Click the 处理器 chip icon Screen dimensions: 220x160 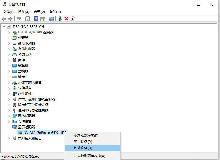[x=15, y=38]
